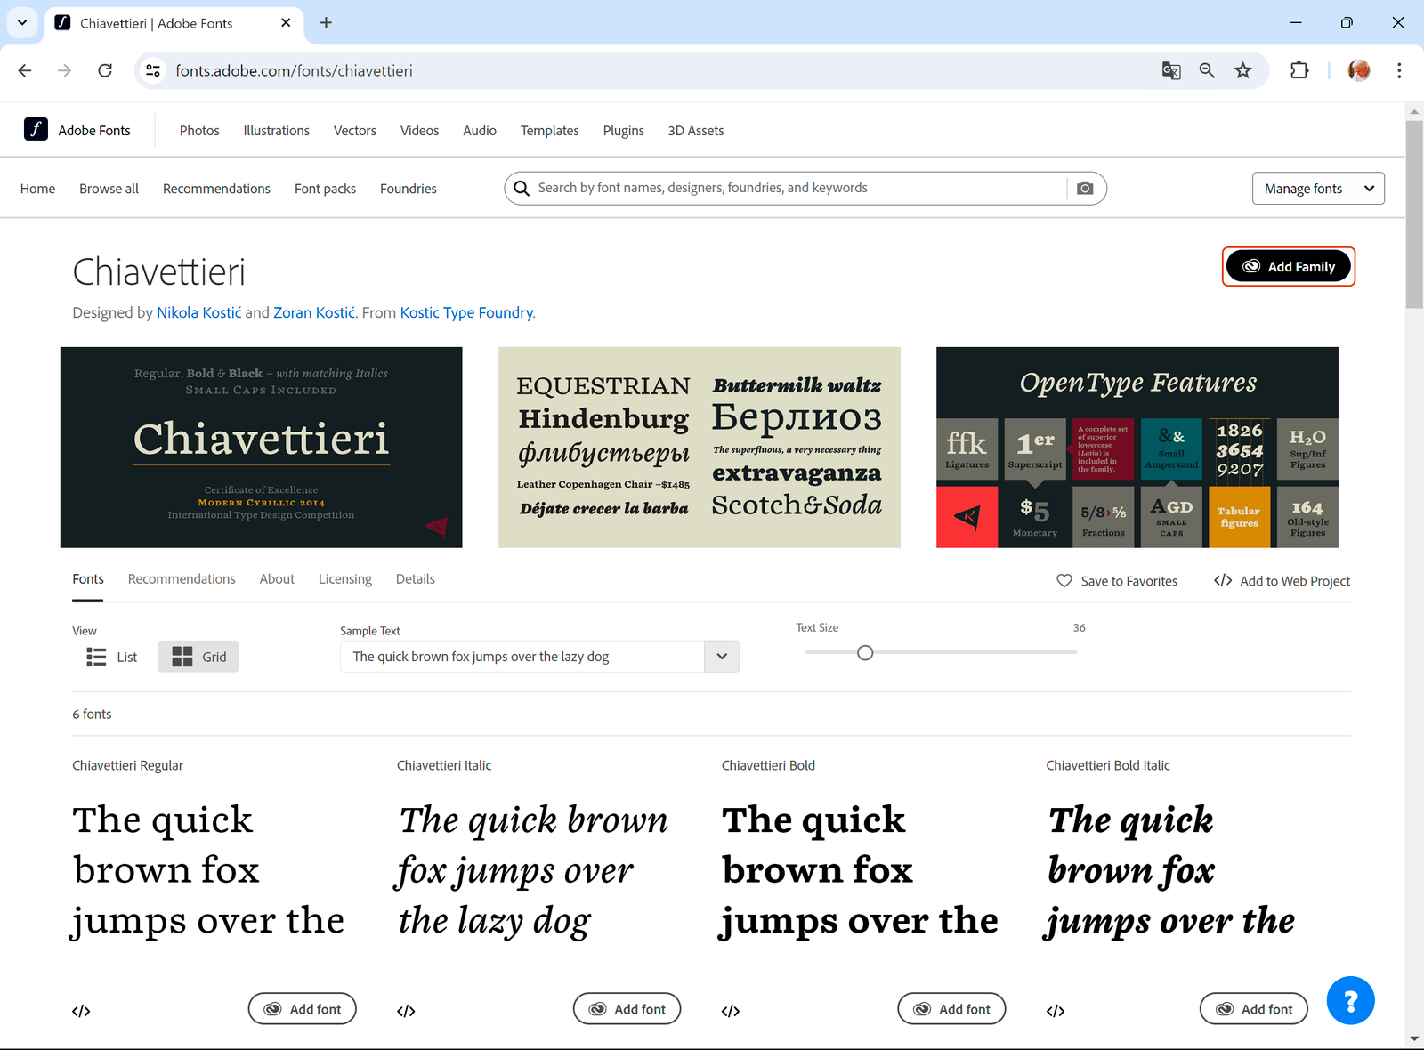Open Templates link
1424x1050 pixels.
(550, 131)
